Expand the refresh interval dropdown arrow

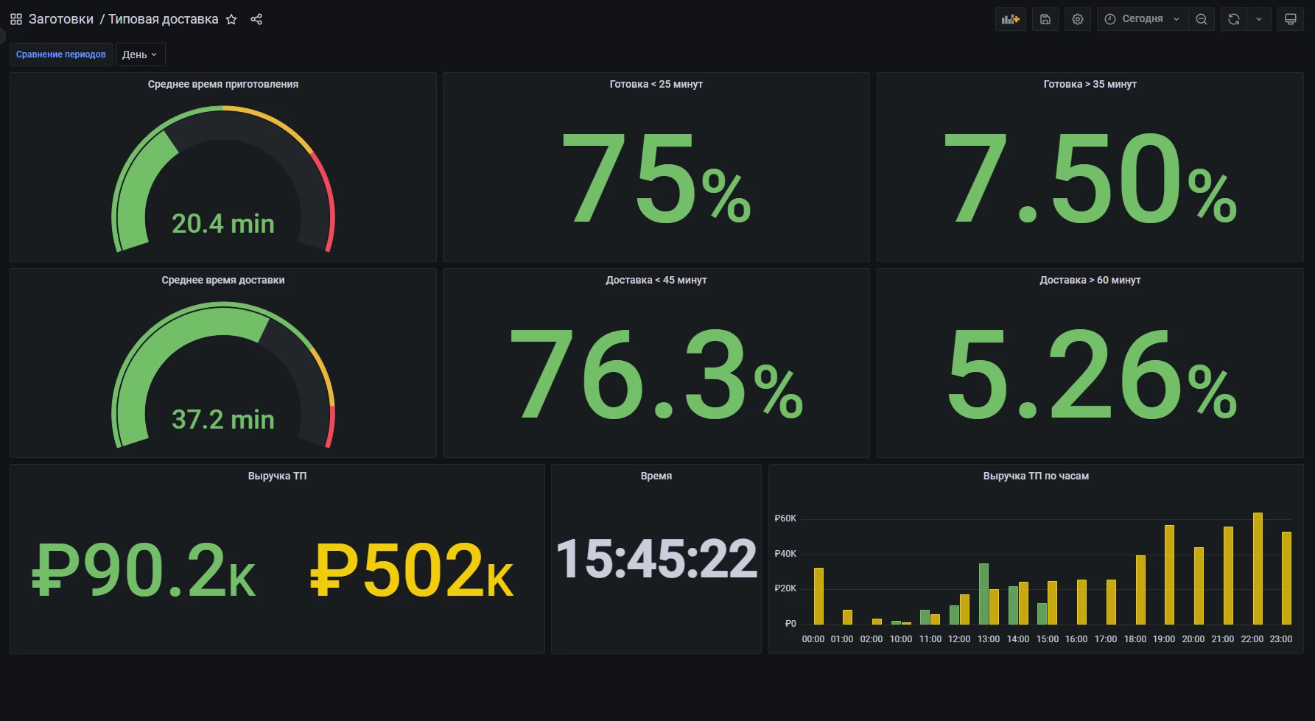click(x=1259, y=19)
